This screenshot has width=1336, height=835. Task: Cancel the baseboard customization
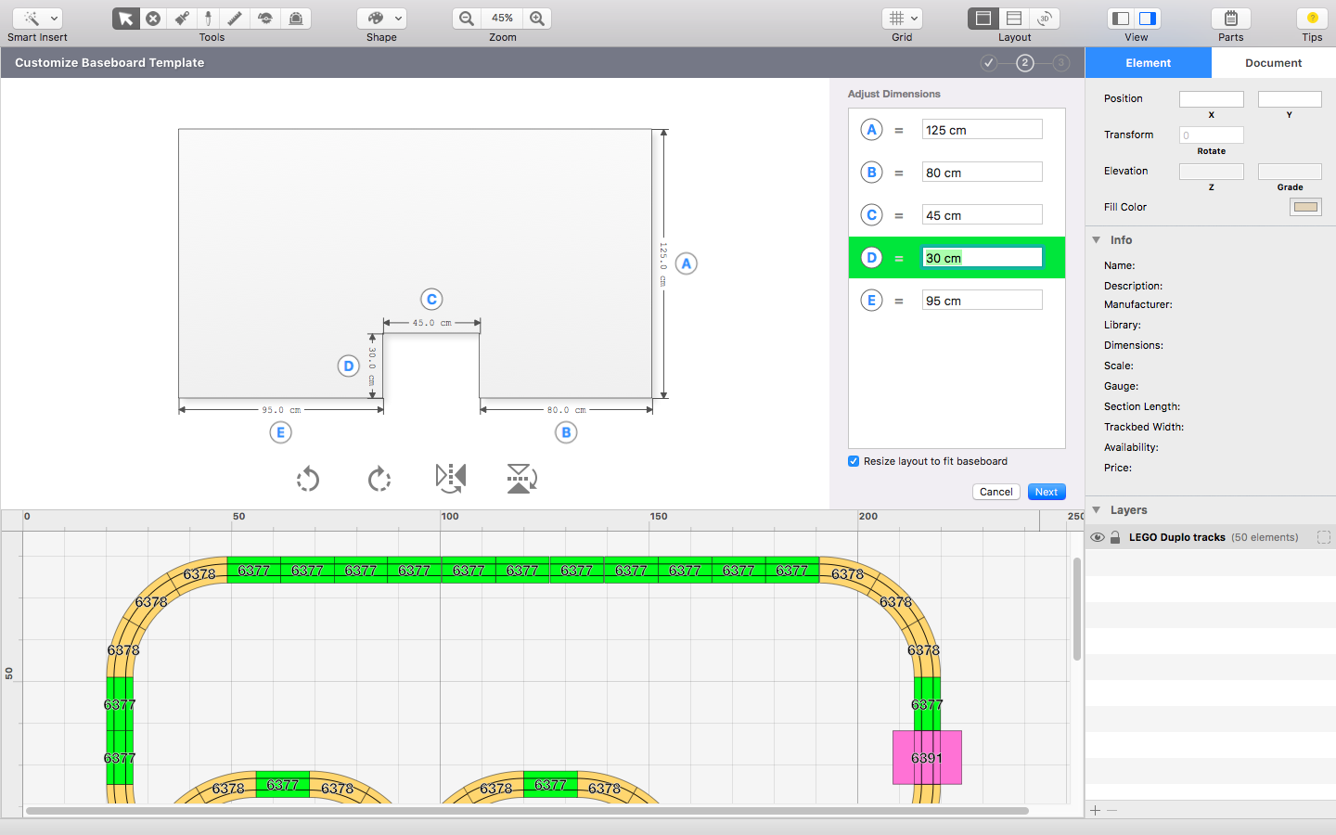pos(996,492)
